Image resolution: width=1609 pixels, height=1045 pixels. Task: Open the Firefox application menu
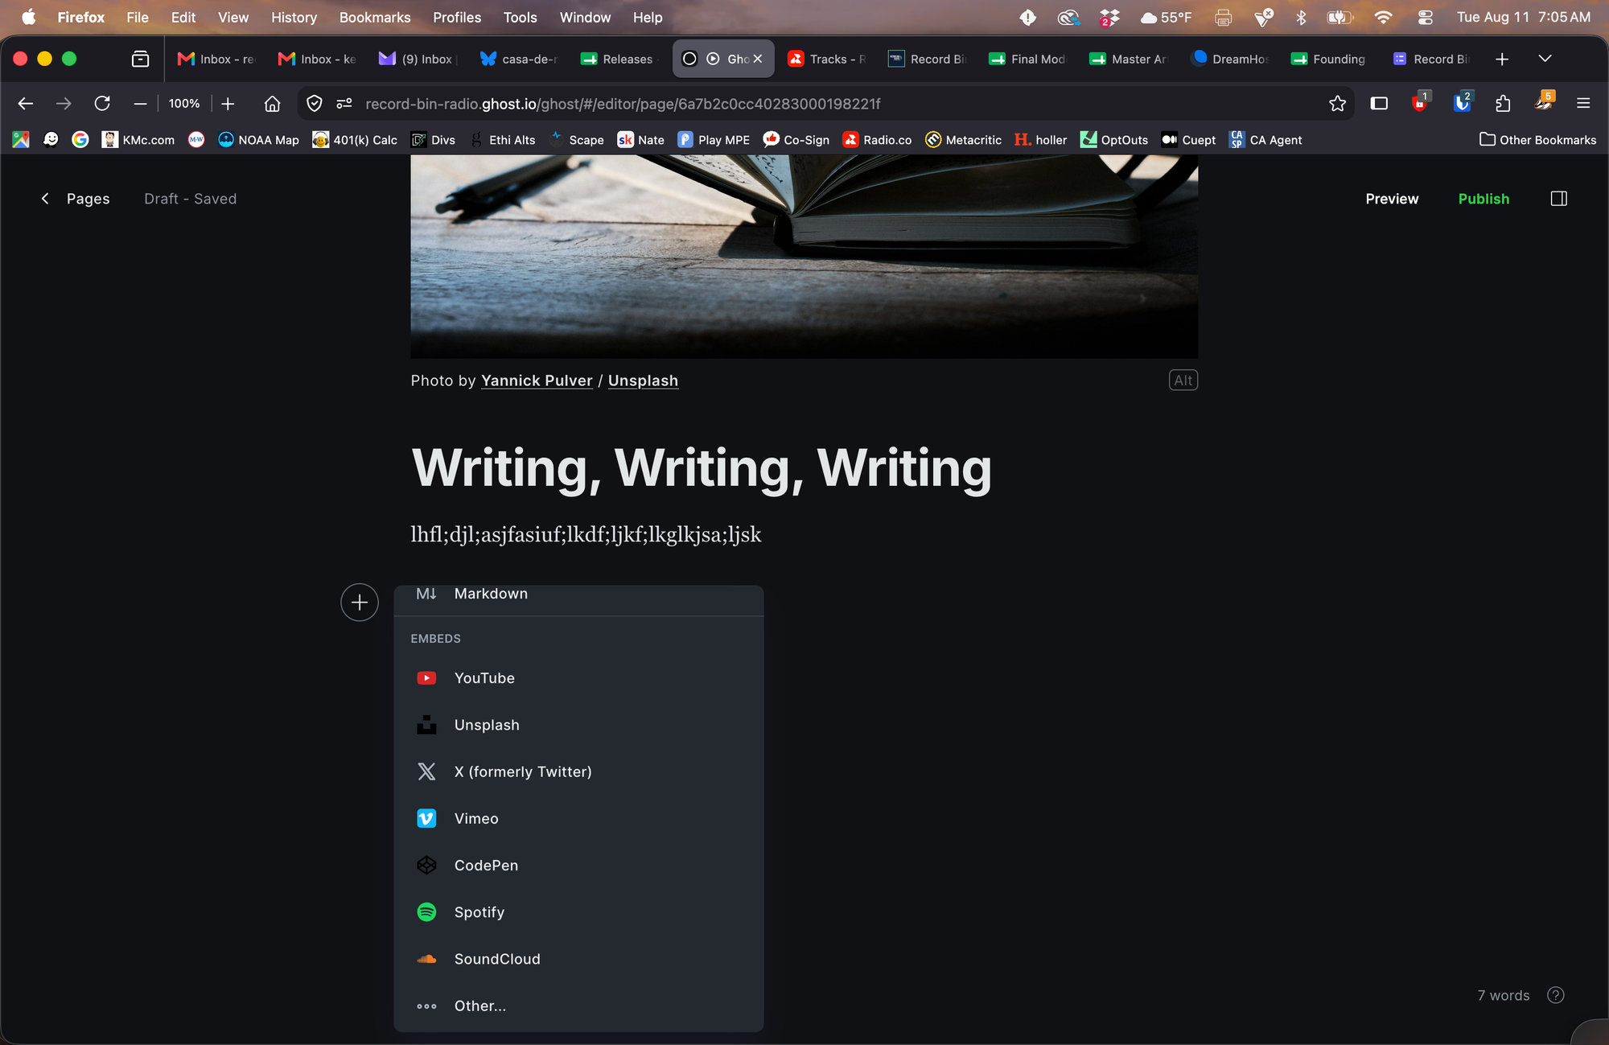pos(1583,104)
